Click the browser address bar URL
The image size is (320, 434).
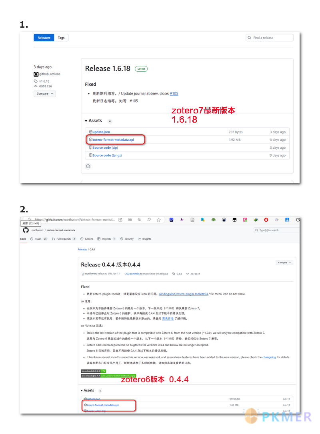pos(75,220)
